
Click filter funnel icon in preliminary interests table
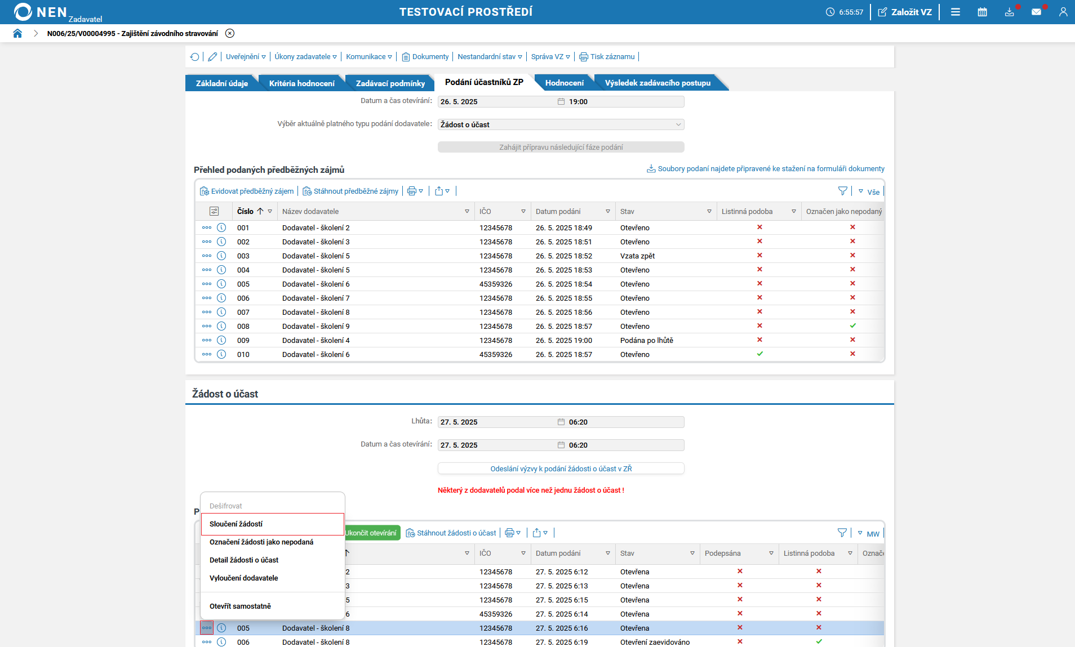click(842, 191)
